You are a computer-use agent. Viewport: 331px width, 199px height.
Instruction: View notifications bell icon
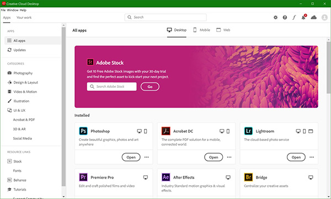click(x=304, y=17)
